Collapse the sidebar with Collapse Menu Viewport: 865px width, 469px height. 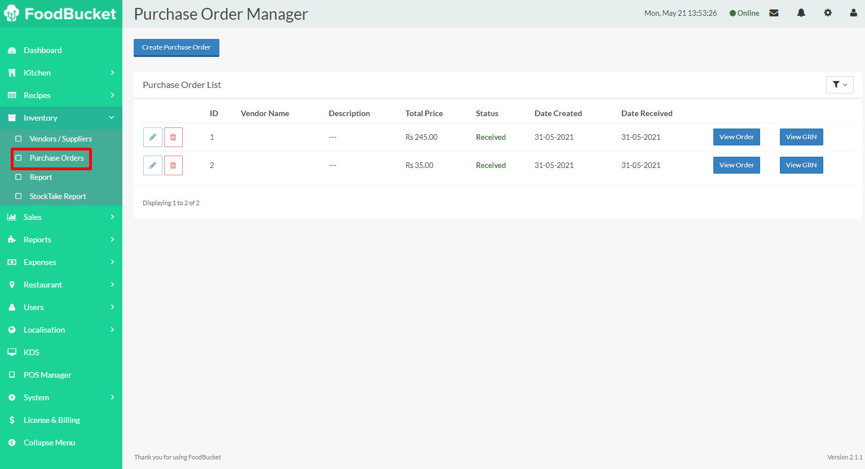[x=49, y=443]
